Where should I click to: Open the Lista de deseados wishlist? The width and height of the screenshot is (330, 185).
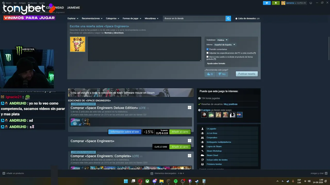(247, 18)
